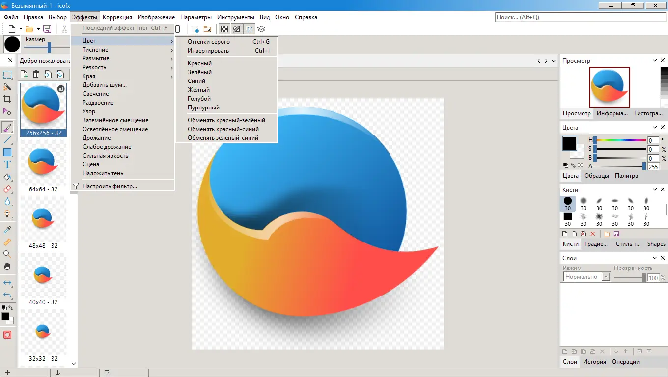Open the Операции tab
Viewport: 668px width, 377px height.
pos(626,362)
